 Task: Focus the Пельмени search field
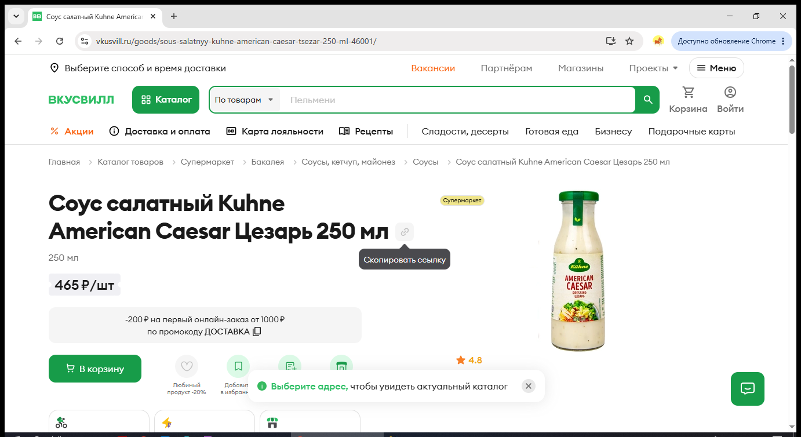click(458, 100)
